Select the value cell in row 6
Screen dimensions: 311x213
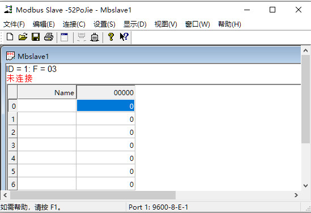pos(105,184)
